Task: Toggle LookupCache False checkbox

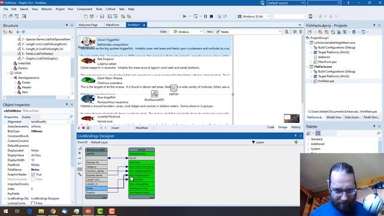Action: [x=33, y=203]
